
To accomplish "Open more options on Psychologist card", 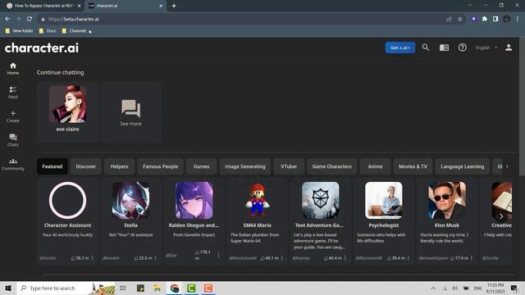I will [x=409, y=258].
